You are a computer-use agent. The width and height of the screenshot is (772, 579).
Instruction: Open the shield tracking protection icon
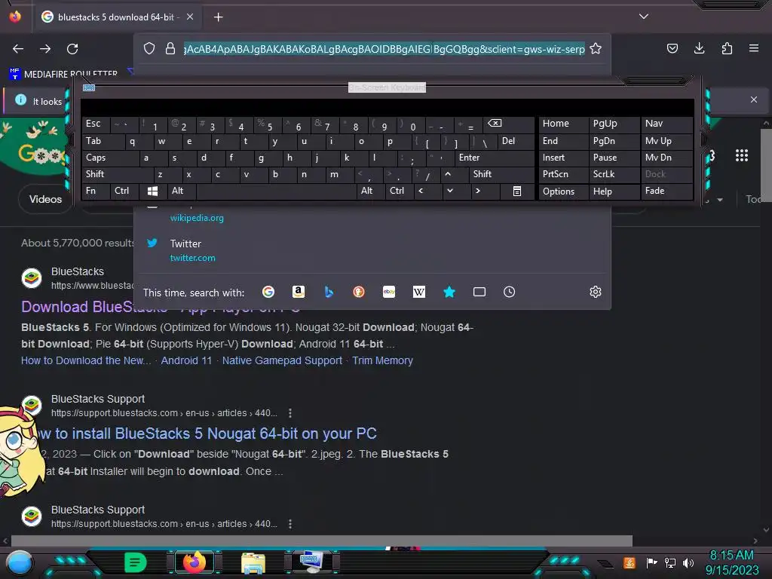(149, 48)
